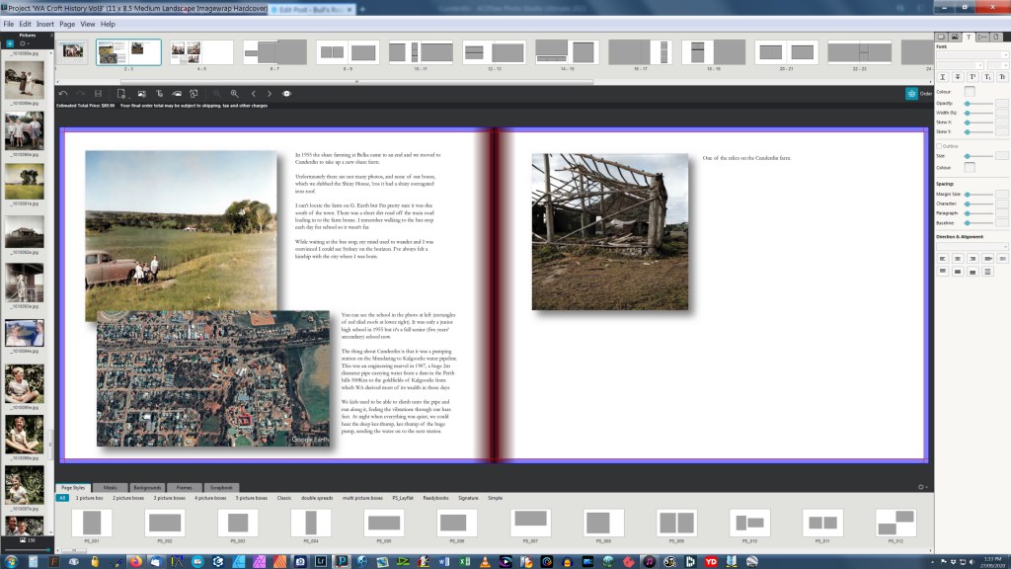Filter page styles by double spreads
The height and width of the screenshot is (569, 1011).
click(317, 498)
